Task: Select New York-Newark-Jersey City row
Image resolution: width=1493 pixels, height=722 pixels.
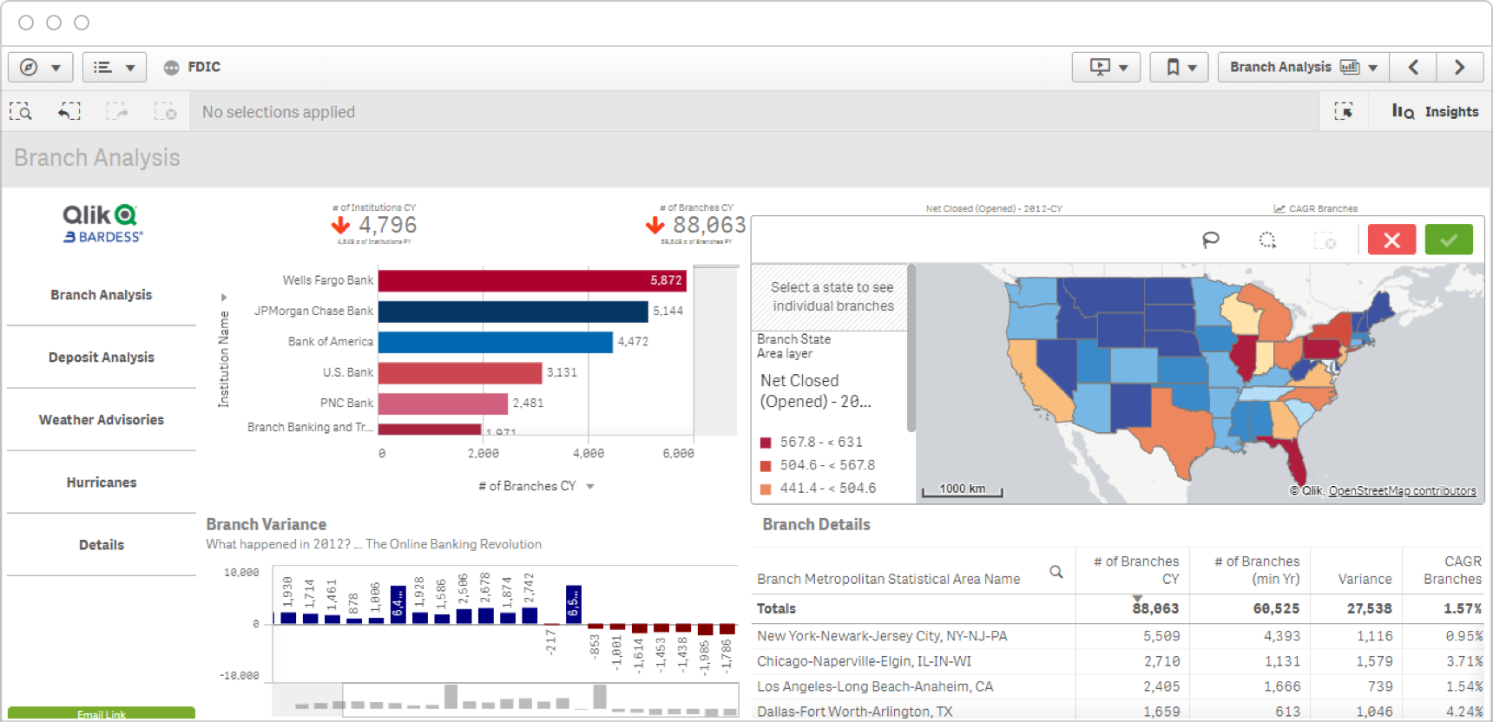Action: coord(1118,636)
